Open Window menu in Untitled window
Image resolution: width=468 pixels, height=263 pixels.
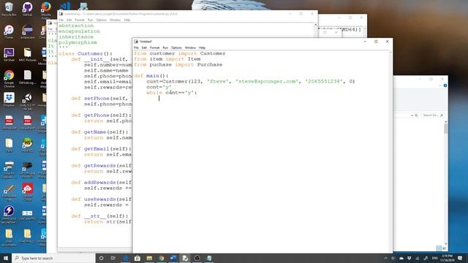click(x=190, y=47)
